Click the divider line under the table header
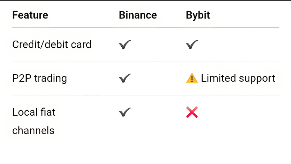Screen dimensions: 291x164 145,27
